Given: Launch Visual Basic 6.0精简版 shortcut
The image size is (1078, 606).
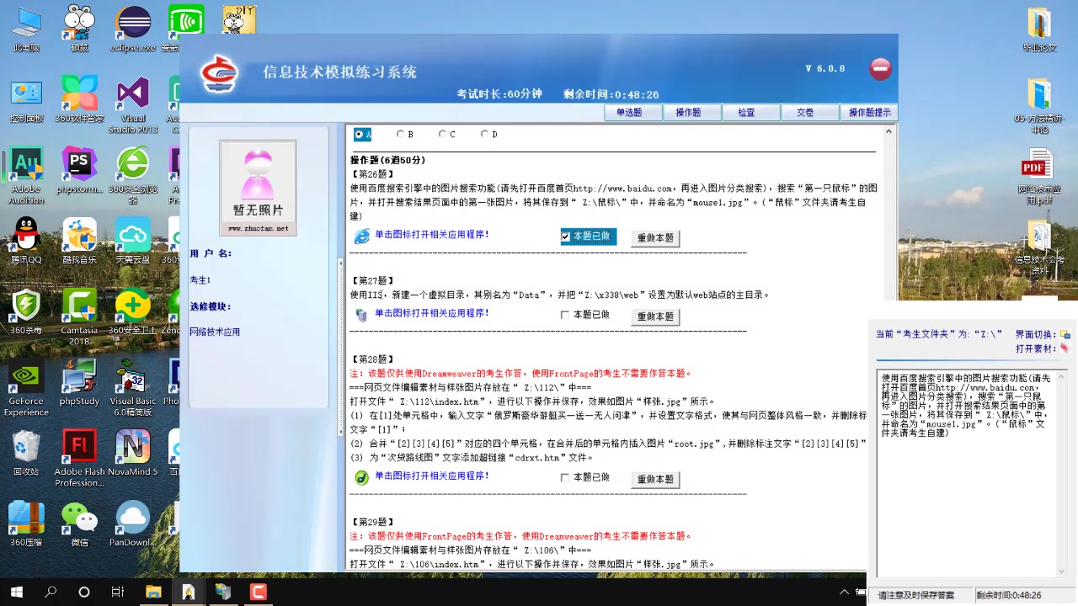Looking at the screenshot, I should point(133,388).
